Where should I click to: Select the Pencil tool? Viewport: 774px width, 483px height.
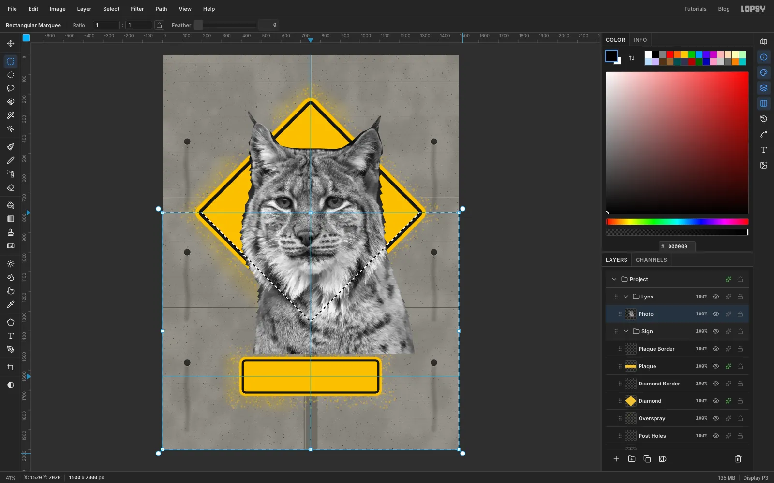tap(11, 160)
